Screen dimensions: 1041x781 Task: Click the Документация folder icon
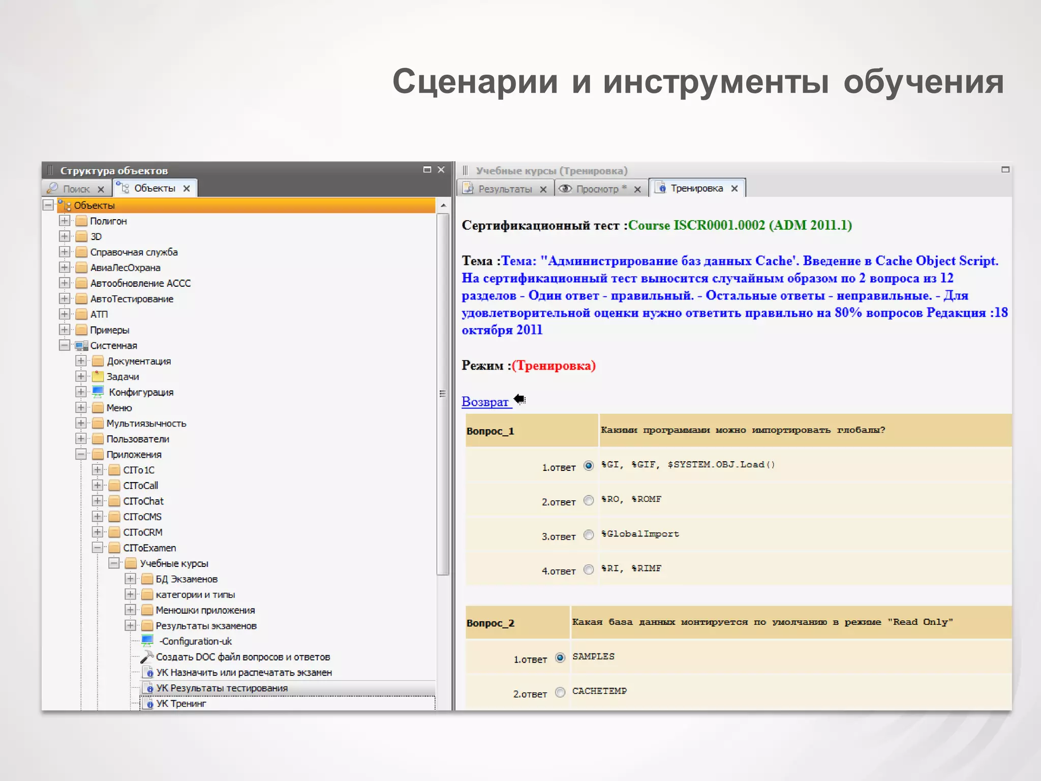point(98,361)
